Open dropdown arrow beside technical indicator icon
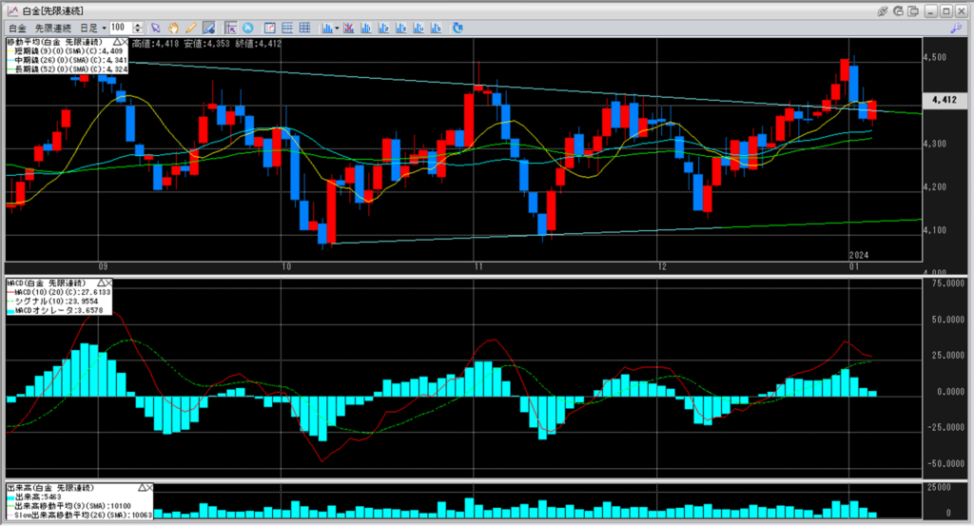This screenshot has width=974, height=526. click(x=337, y=28)
